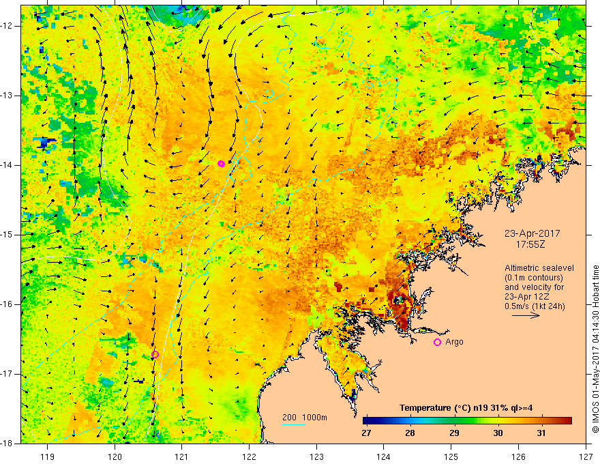The height and width of the screenshot is (464, 600).
Task: Click the cyan 200 1000m depth line sample
Action: tap(294, 424)
